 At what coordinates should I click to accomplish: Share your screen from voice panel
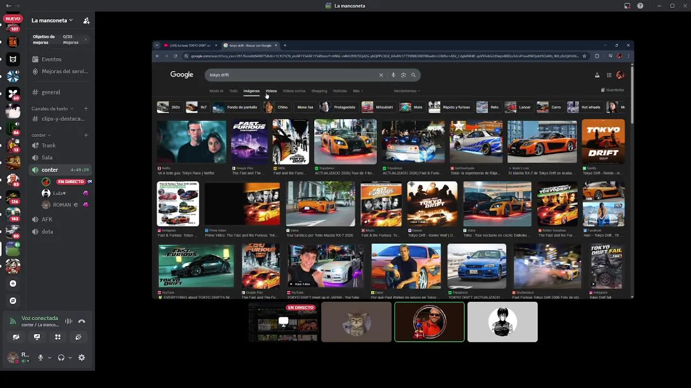tap(37, 337)
